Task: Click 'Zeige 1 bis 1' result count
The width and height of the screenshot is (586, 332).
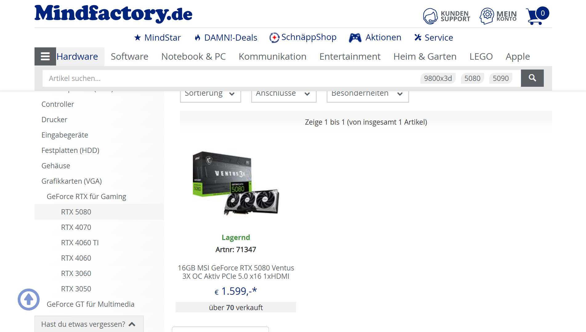Action: (x=366, y=122)
